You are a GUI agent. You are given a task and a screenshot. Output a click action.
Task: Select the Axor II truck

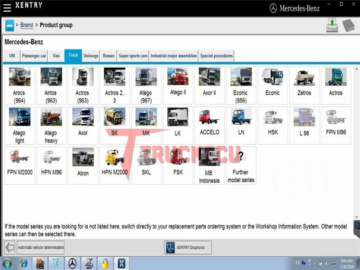coord(209,85)
